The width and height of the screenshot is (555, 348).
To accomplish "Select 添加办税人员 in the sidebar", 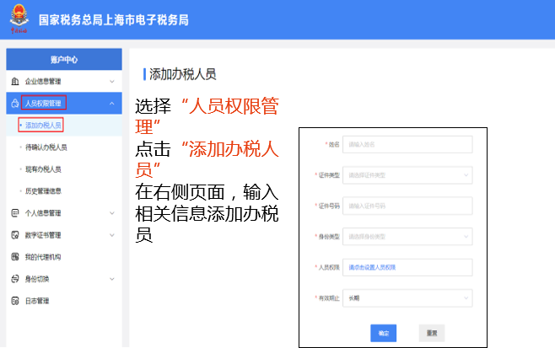I will 43,126.
